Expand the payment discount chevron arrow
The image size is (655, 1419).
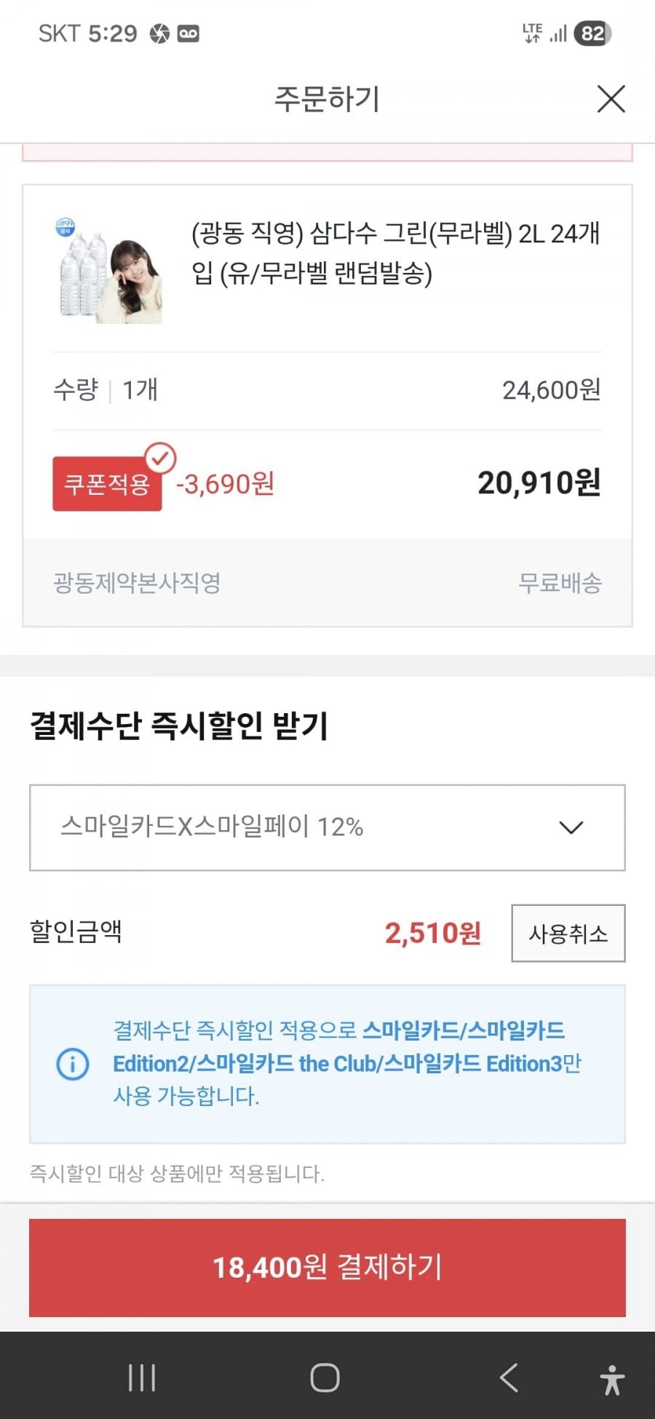[571, 827]
